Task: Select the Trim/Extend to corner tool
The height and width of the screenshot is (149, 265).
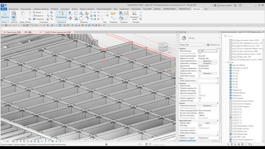Action: 87,18
